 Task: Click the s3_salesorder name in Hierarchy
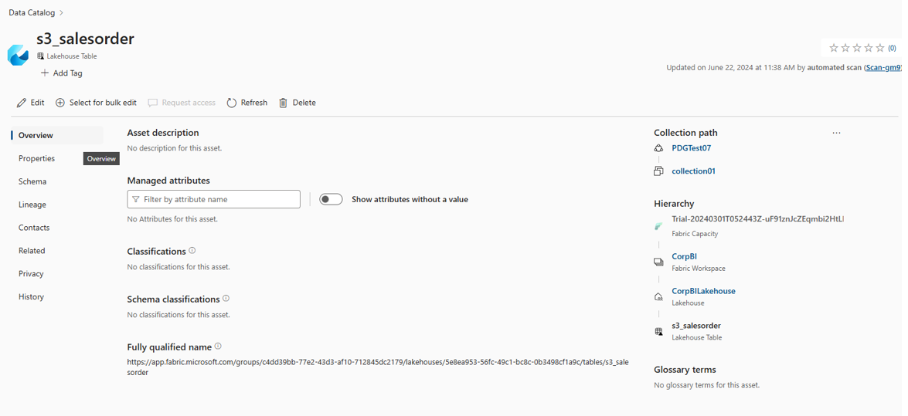(696, 326)
